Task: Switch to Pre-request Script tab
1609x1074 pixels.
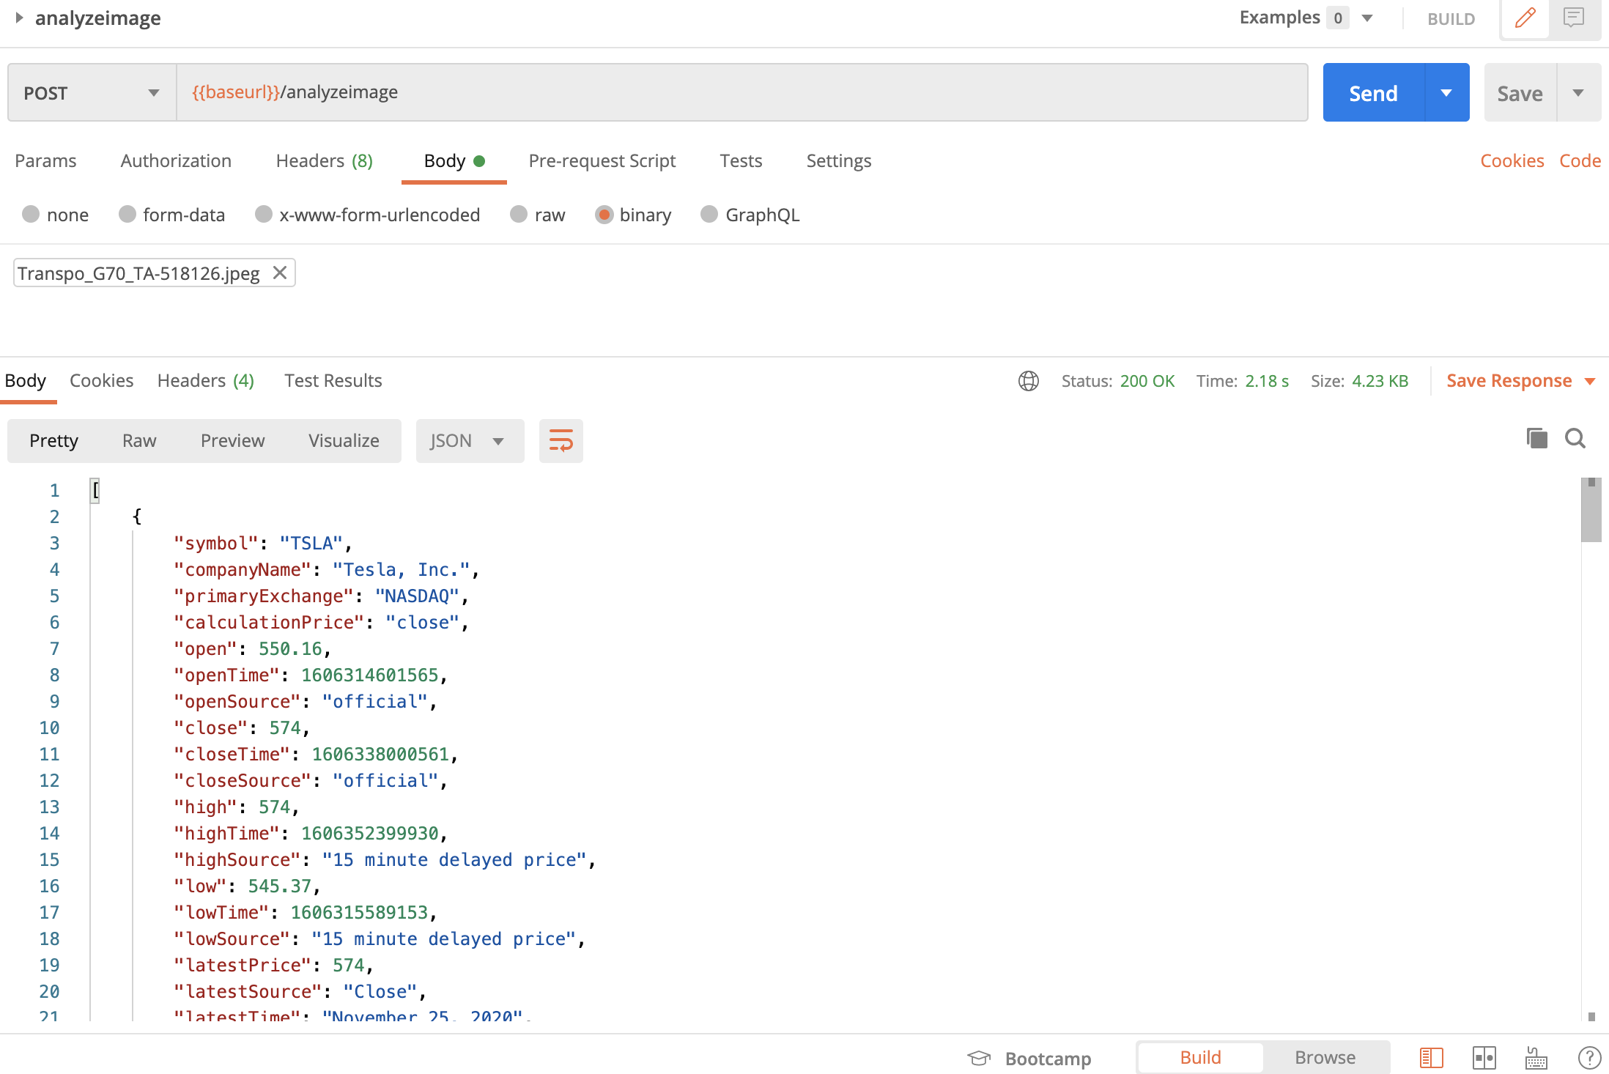Action: (602, 161)
